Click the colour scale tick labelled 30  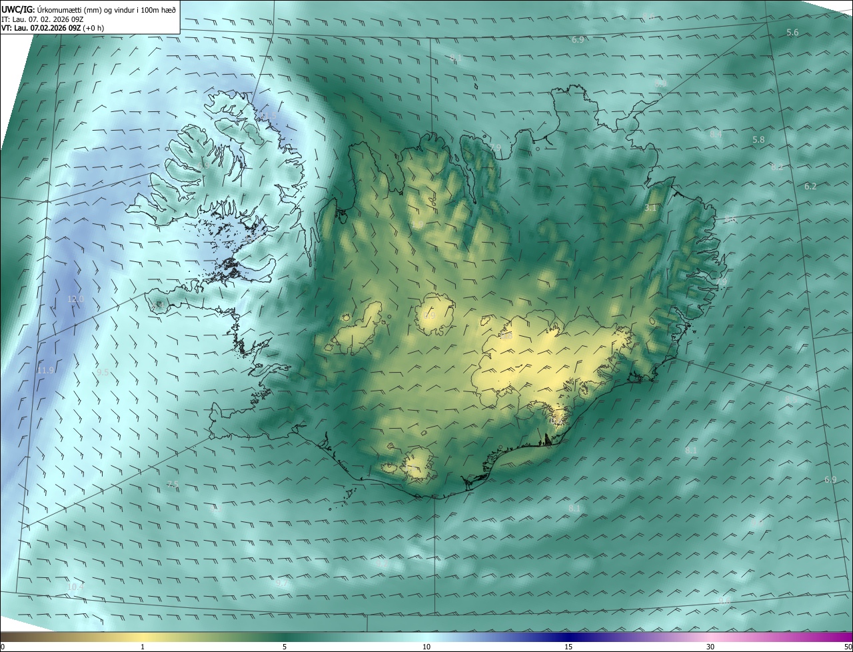(x=710, y=647)
